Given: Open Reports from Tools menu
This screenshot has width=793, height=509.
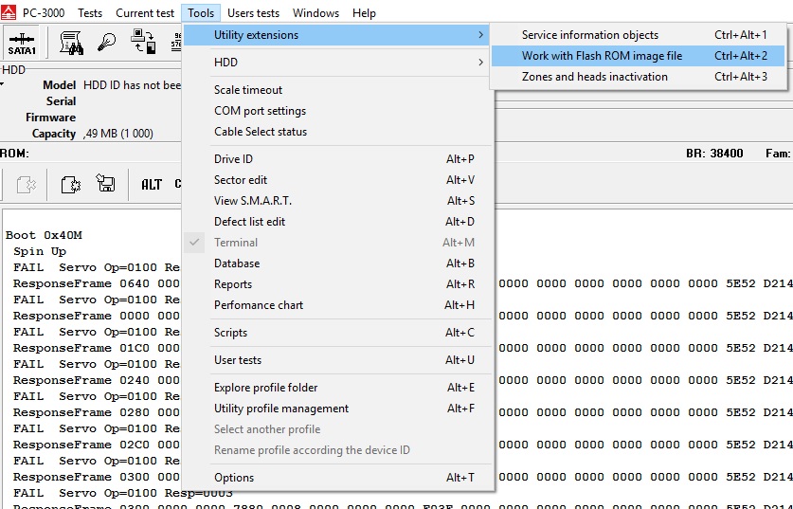Looking at the screenshot, I should pos(338,283).
